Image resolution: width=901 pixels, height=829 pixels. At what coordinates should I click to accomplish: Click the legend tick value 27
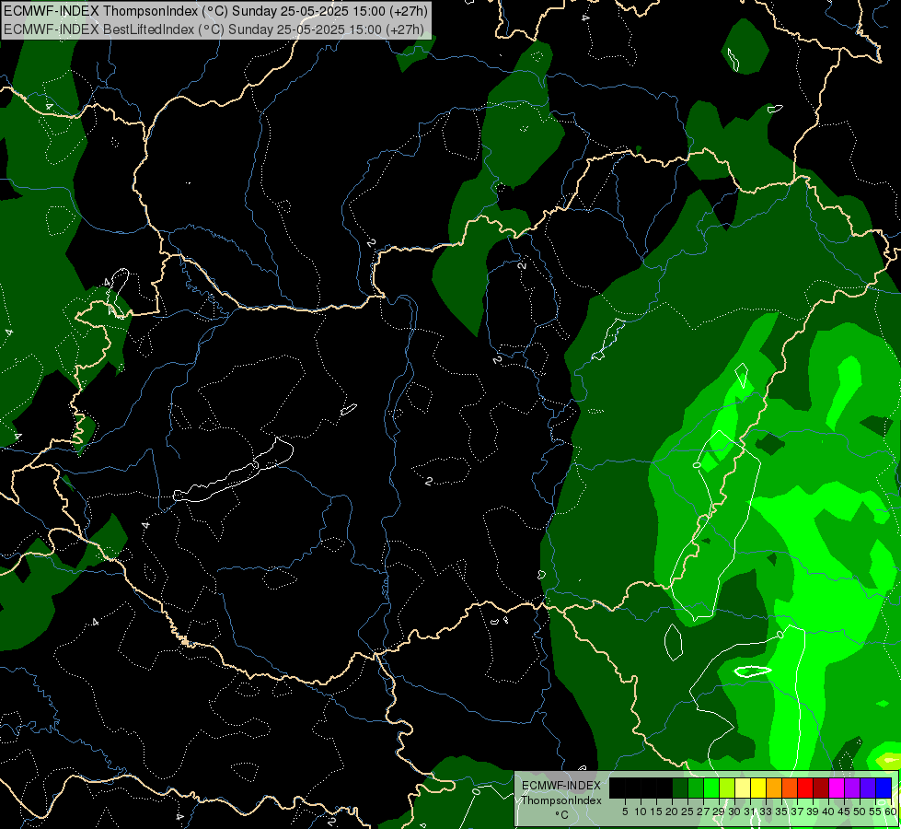703,811
